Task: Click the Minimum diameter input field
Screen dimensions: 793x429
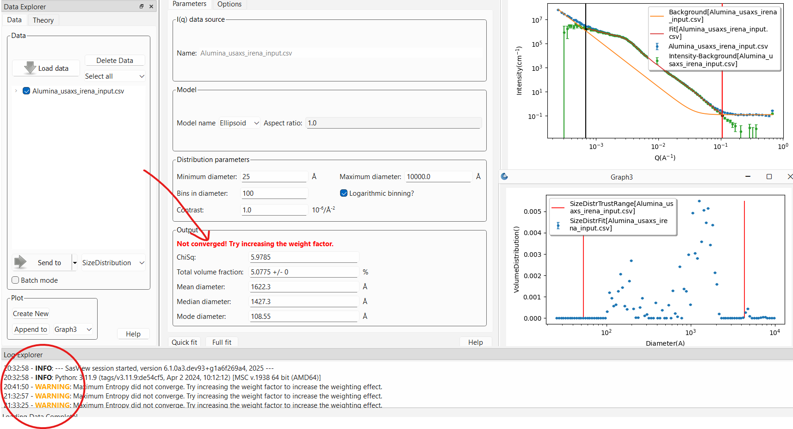Action: click(x=274, y=177)
